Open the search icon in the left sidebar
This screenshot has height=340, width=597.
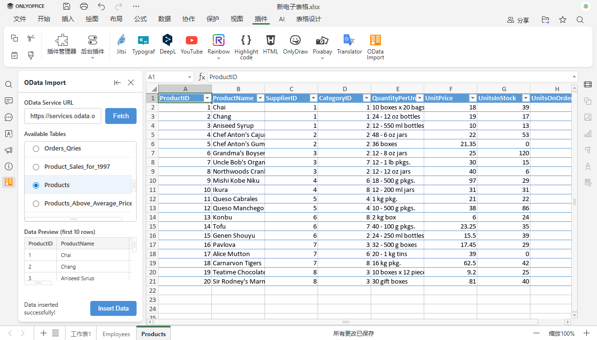(8, 84)
